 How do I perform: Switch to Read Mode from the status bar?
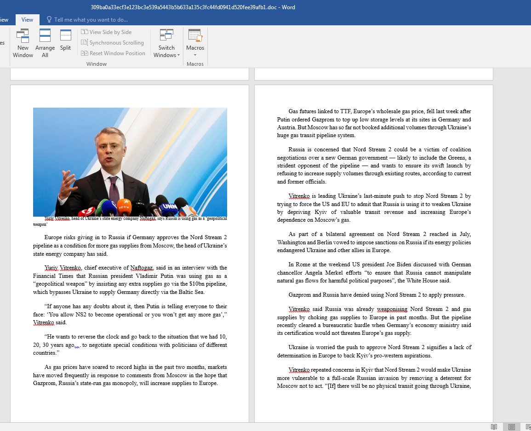pyautogui.click(x=495, y=426)
